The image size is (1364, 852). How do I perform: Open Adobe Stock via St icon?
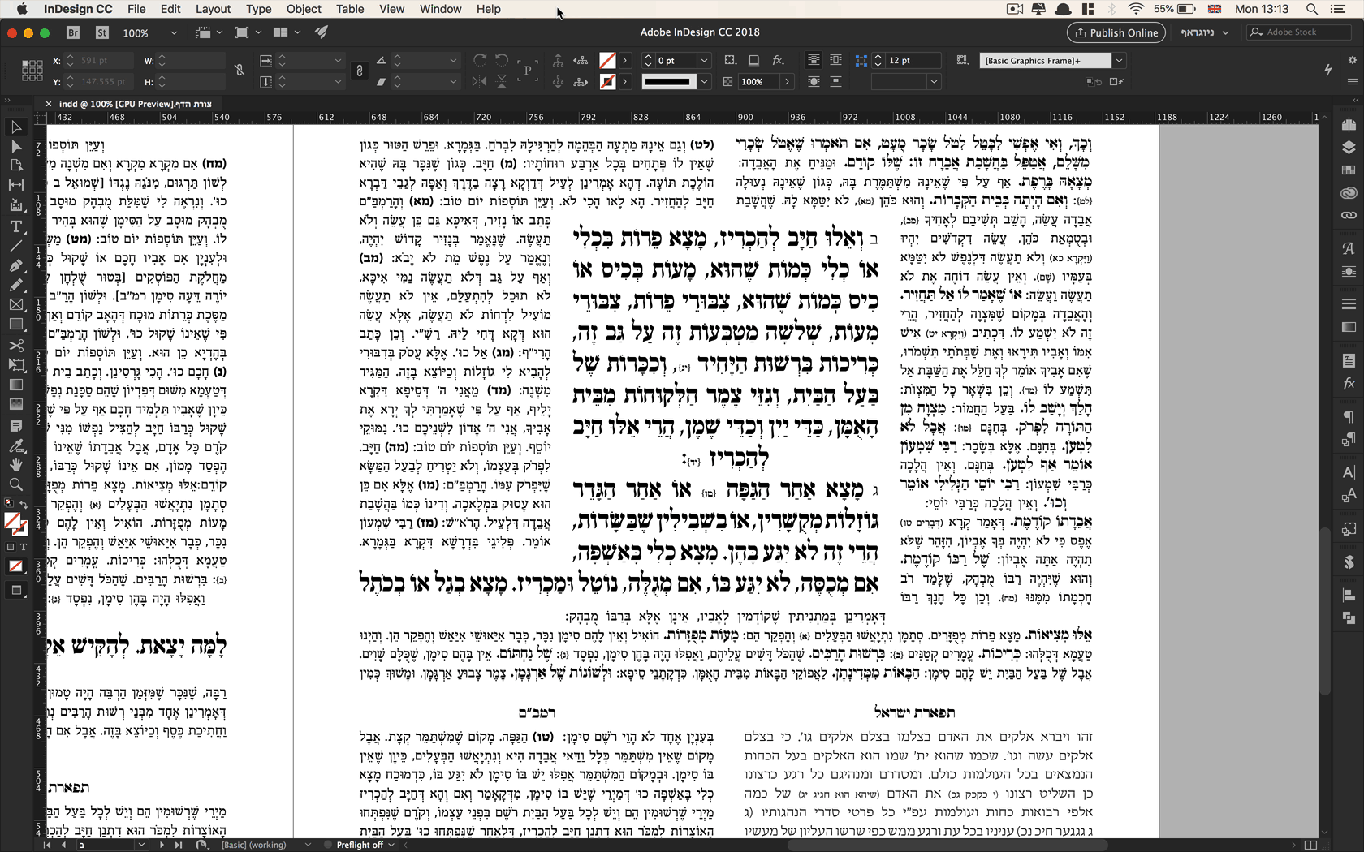(102, 32)
